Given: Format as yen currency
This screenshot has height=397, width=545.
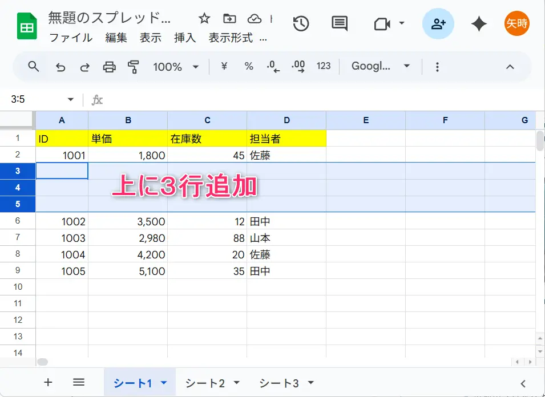Looking at the screenshot, I should (224, 66).
